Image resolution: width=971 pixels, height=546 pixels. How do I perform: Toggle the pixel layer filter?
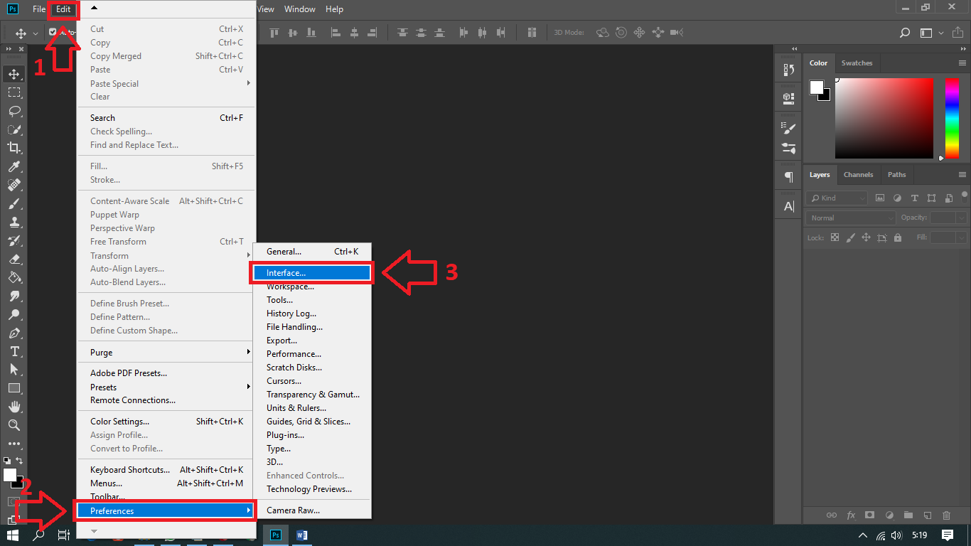(x=880, y=198)
